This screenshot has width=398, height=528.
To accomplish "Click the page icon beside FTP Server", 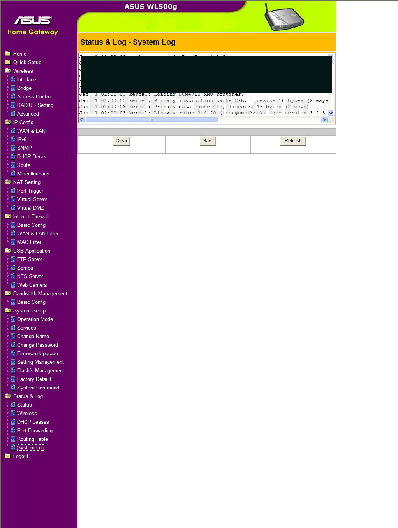I will click(x=13, y=259).
